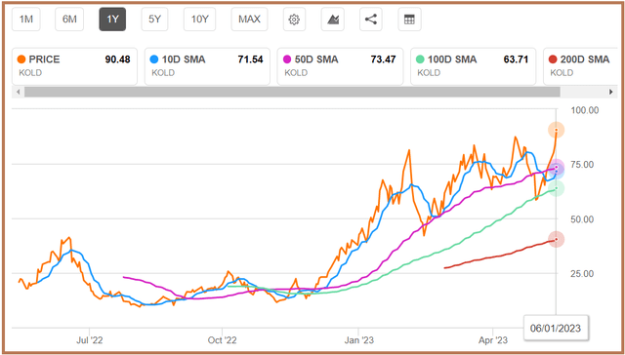Show MAX time range

250,20
